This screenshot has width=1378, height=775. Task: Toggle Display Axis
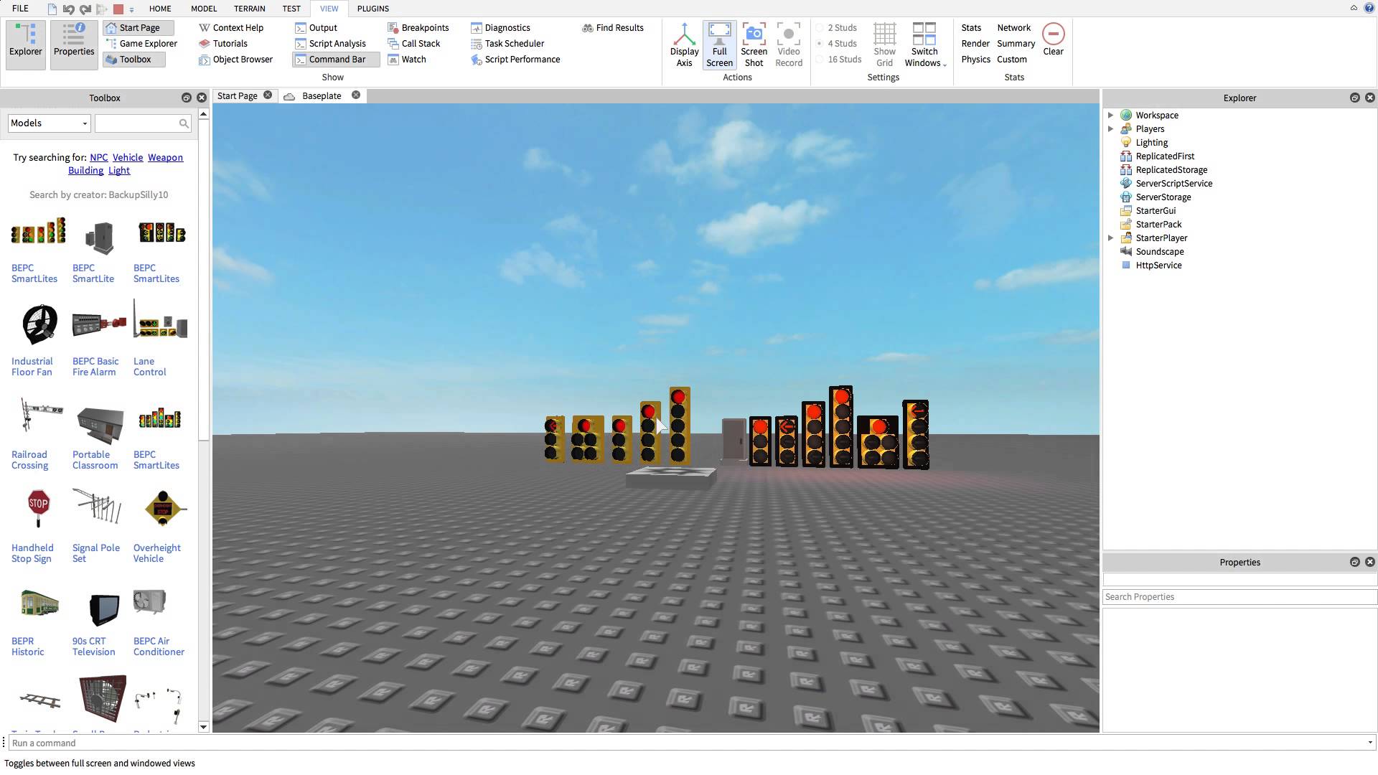684,44
